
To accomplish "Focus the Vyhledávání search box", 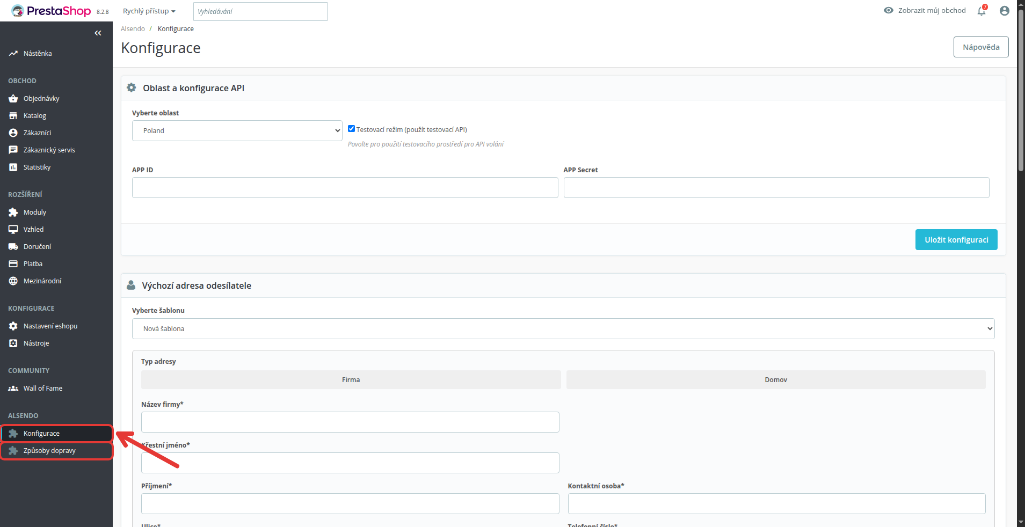I will click(x=260, y=11).
